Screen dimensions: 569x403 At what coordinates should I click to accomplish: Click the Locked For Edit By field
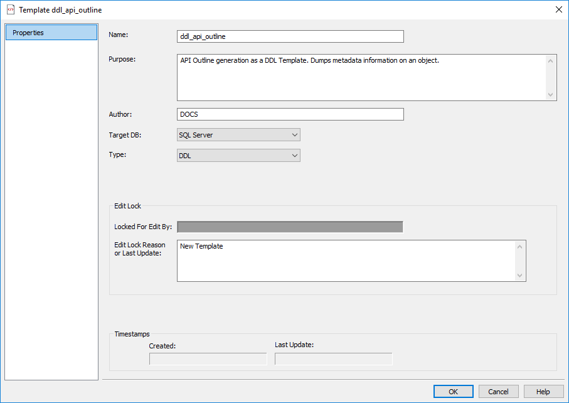290,227
